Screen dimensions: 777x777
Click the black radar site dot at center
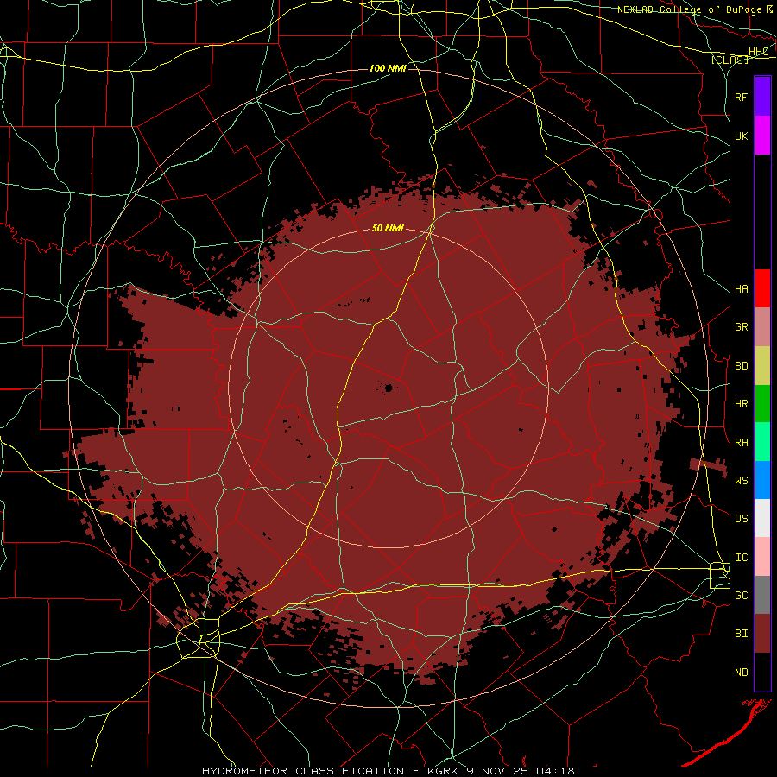tap(389, 388)
